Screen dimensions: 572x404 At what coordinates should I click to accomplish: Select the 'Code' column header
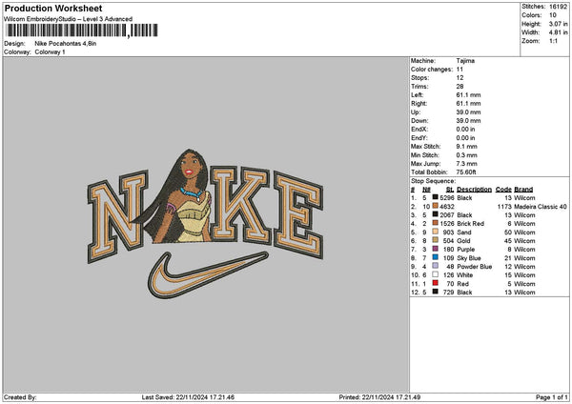503,190
